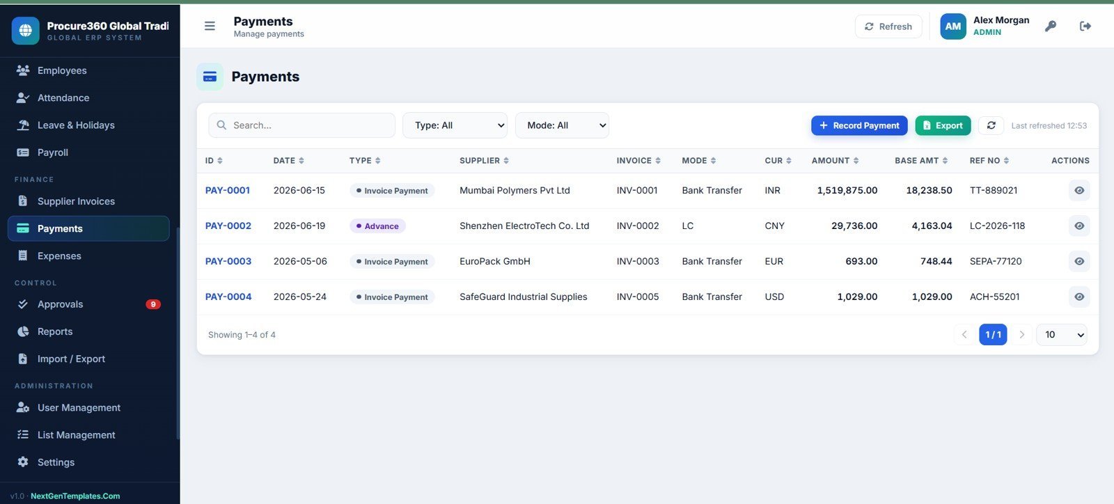The height and width of the screenshot is (504, 1114).
Task: Sort table by SUPPLIER column
Action: [484, 161]
